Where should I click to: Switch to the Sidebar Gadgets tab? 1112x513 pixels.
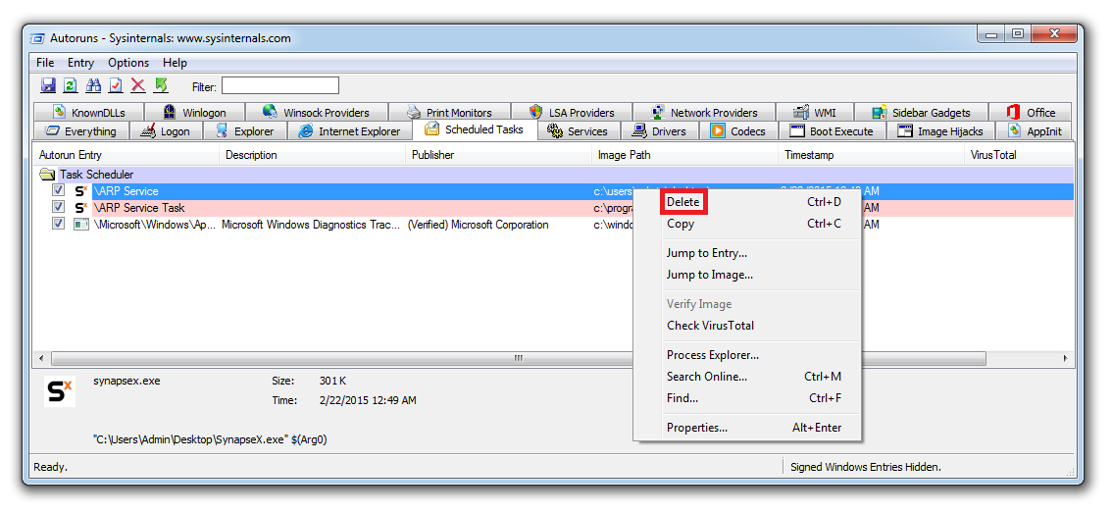(922, 112)
